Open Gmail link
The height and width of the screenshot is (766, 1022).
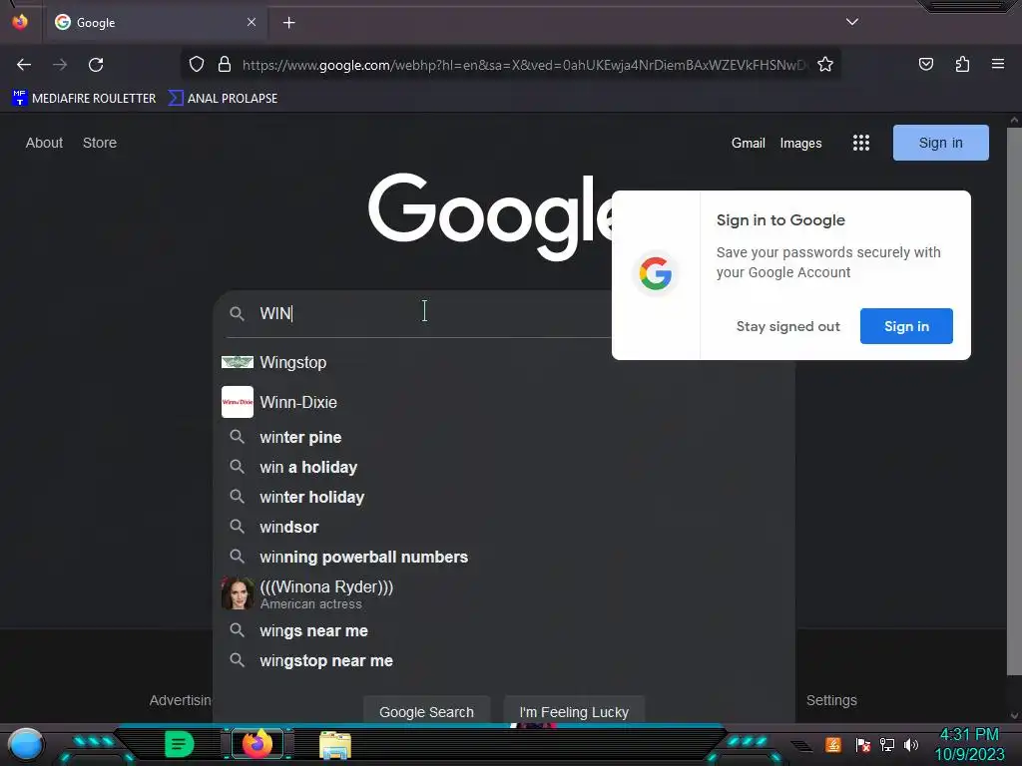749,143
